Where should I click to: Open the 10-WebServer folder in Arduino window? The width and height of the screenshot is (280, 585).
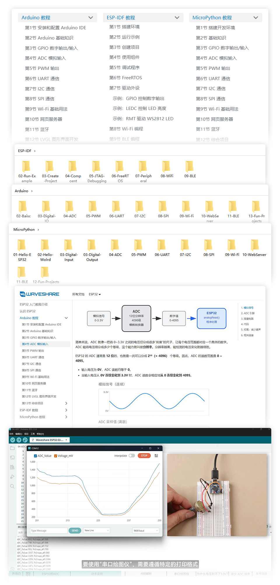click(210, 211)
